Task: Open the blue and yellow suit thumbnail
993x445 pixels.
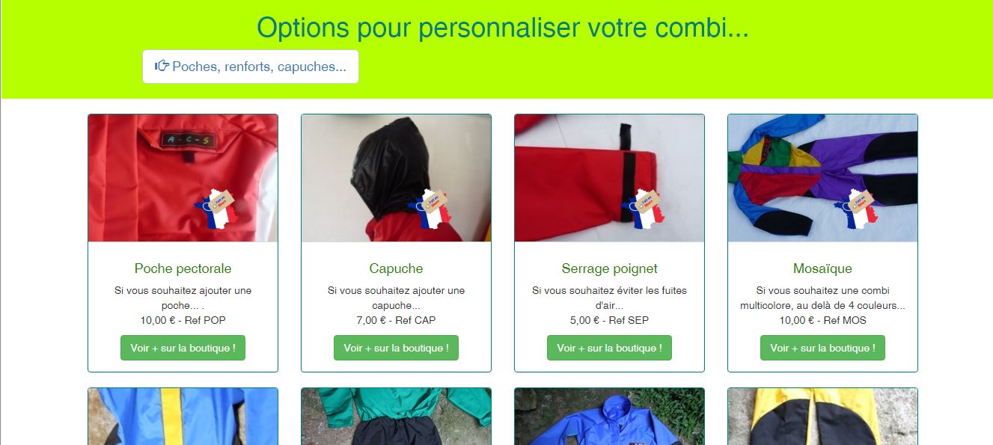Action: click(183, 417)
